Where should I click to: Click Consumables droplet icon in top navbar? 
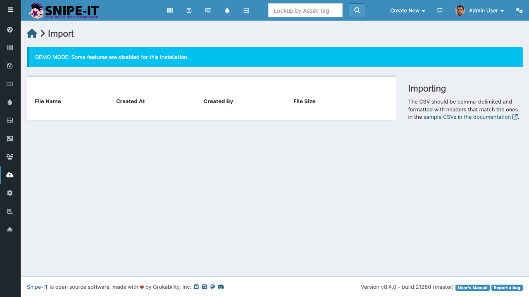coord(227,10)
